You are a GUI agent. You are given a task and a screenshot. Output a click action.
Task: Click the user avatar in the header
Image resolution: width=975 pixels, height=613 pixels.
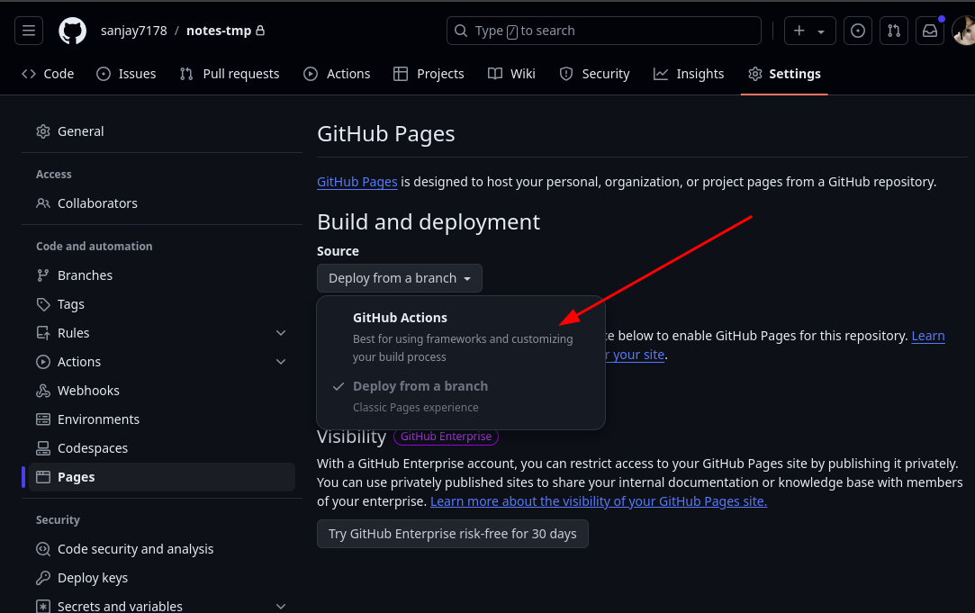point(964,31)
